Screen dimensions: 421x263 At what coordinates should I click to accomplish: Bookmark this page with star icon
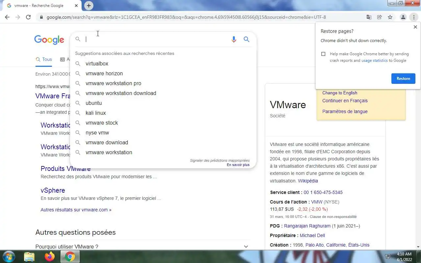(390, 17)
